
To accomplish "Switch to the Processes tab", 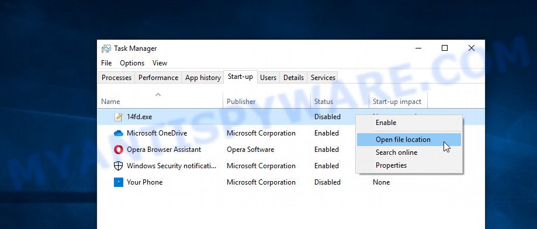I will [116, 78].
